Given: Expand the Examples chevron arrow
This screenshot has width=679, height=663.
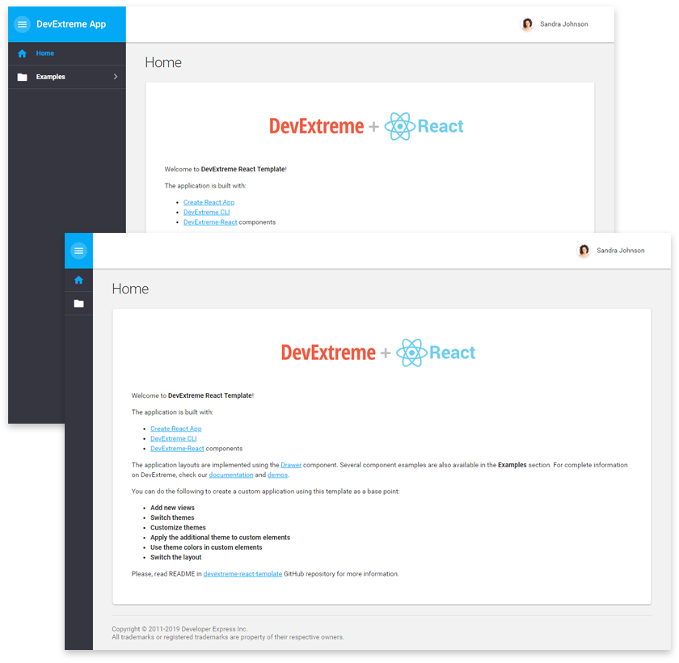Looking at the screenshot, I should point(115,77).
